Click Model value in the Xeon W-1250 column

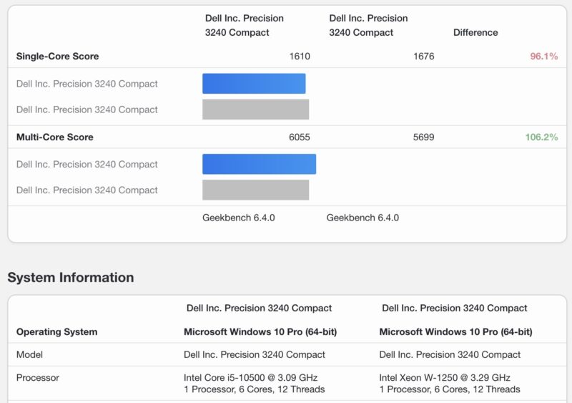(450, 354)
